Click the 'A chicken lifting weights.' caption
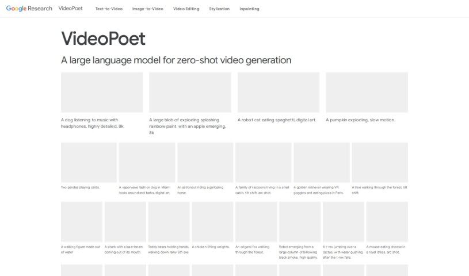Screen dimensions: 469x276 click(x=211, y=247)
